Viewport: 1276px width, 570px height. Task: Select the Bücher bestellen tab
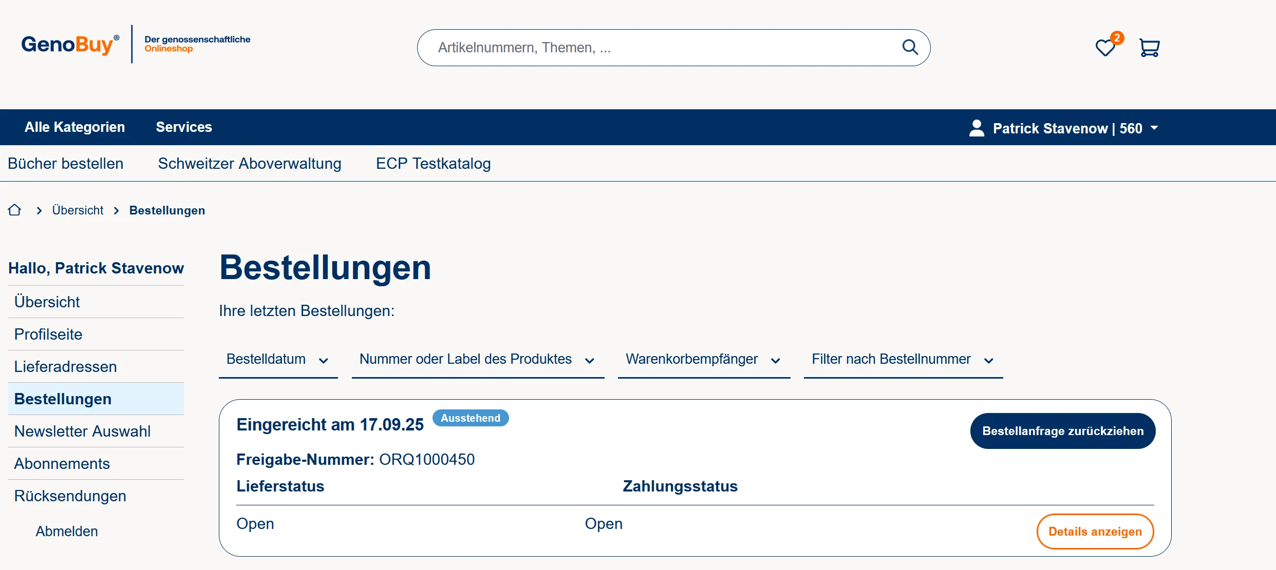(x=66, y=164)
